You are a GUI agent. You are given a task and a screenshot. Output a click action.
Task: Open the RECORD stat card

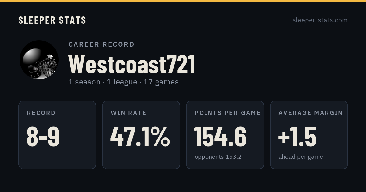(x=57, y=135)
